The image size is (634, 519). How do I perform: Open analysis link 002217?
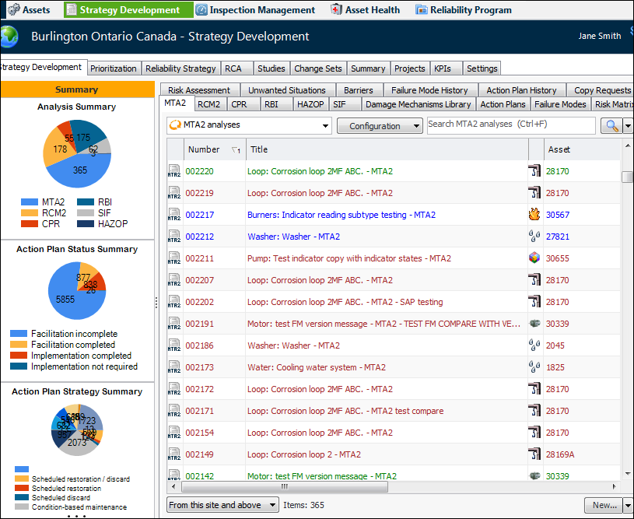[200, 215]
